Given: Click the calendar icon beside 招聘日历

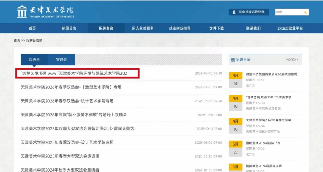Looking at the screenshot, I should click(233, 60).
